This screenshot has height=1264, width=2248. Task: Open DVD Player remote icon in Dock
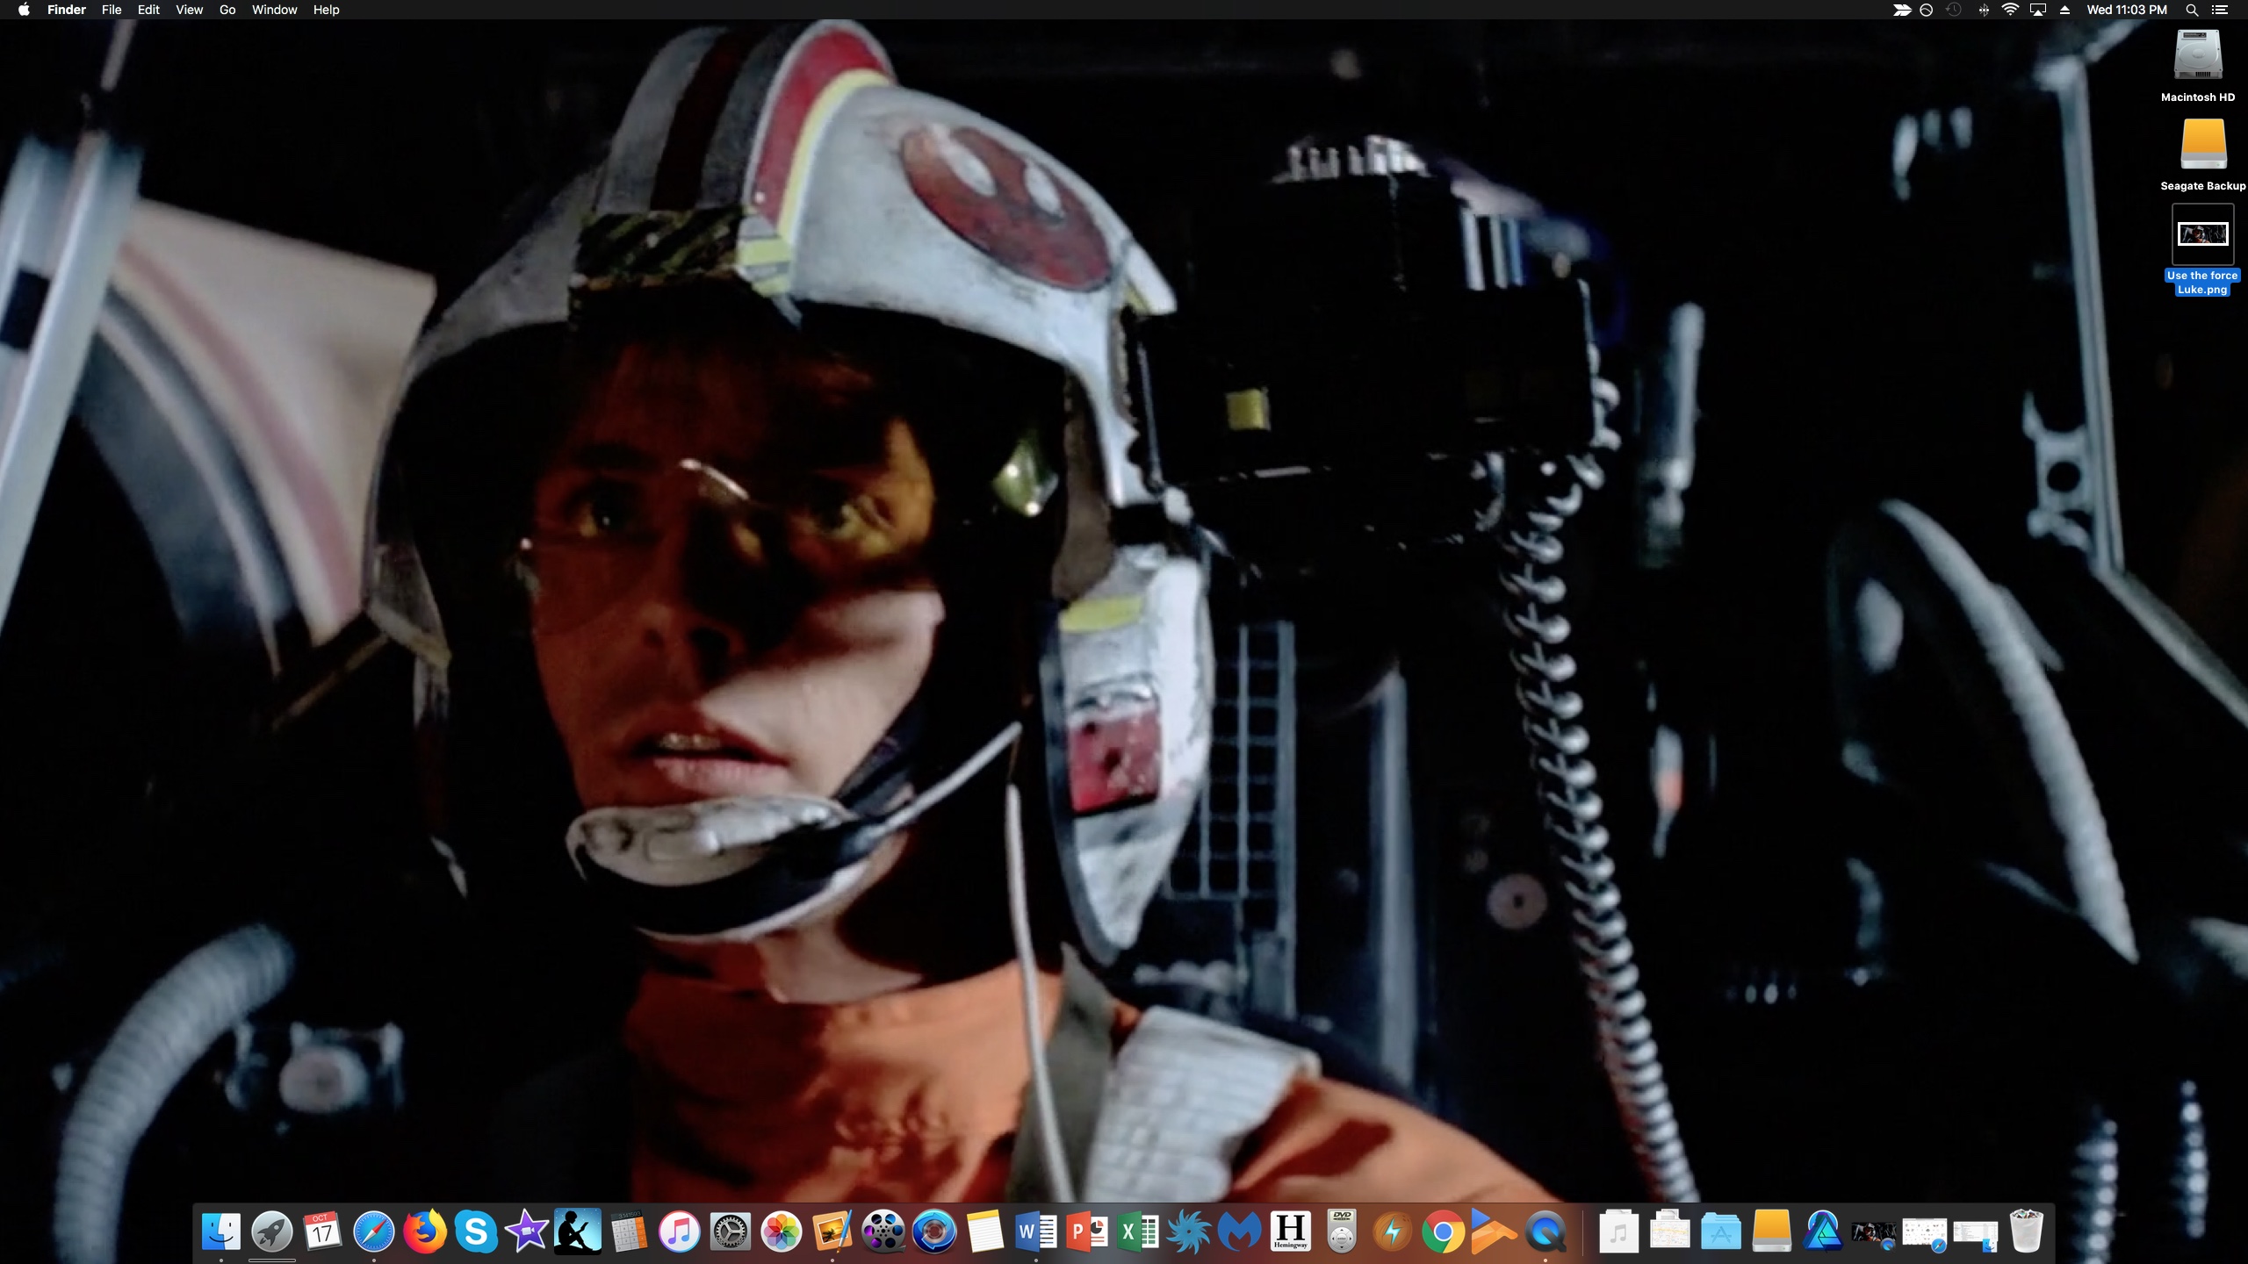click(x=1342, y=1232)
